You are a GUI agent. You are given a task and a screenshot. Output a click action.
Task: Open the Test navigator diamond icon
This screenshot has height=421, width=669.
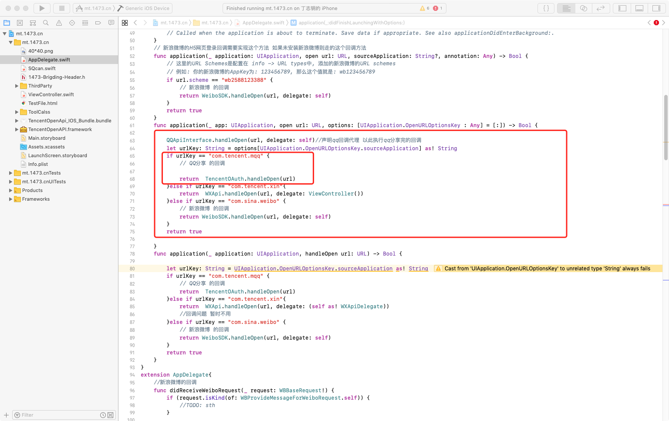pos(72,23)
